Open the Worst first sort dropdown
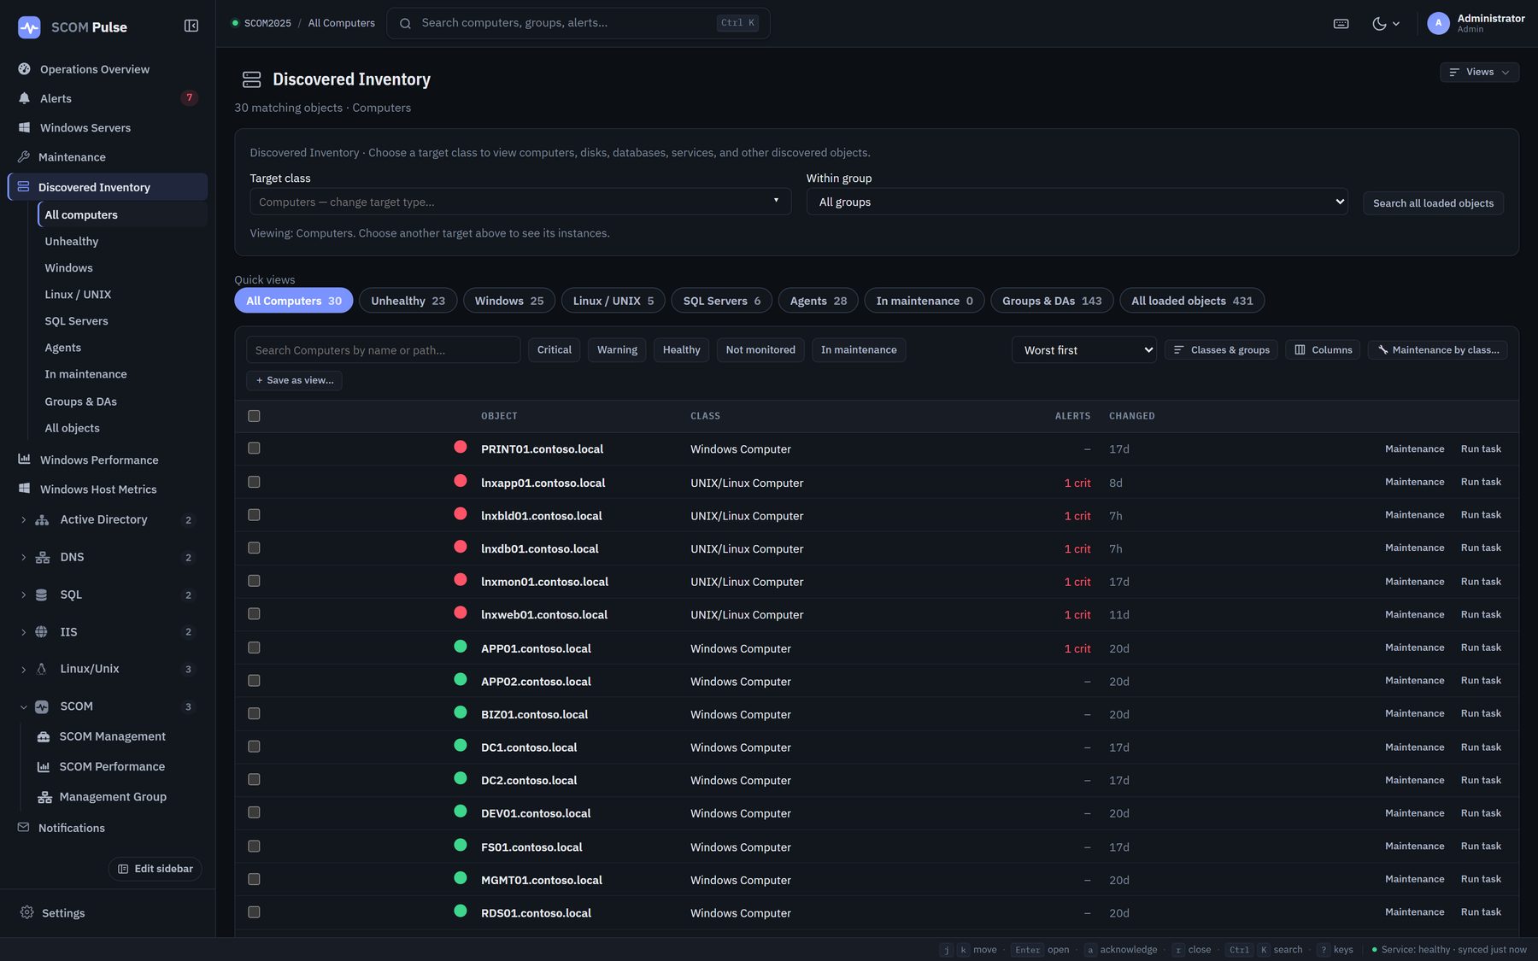1538x961 pixels. [x=1084, y=350]
